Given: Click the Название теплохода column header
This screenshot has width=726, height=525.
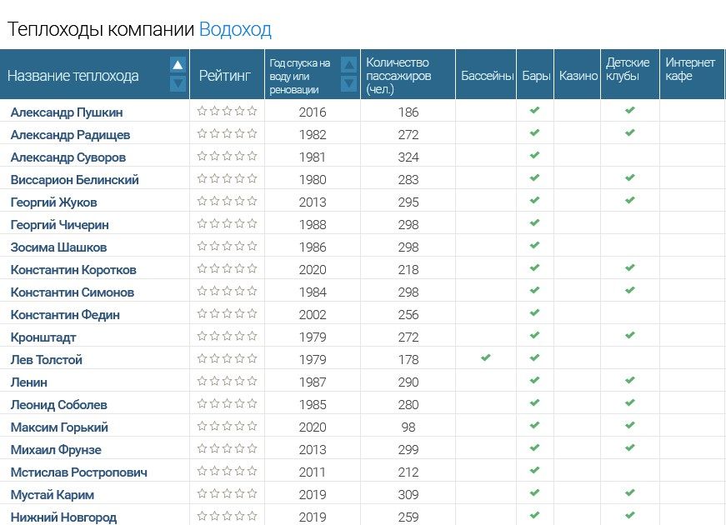Looking at the screenshot, I should pos(73,76).
